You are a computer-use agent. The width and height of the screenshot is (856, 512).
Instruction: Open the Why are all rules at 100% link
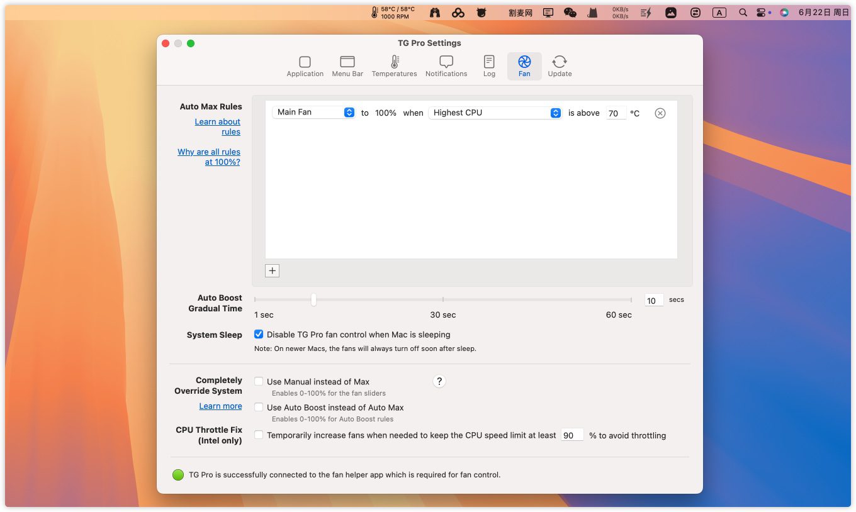pos(209,157)
